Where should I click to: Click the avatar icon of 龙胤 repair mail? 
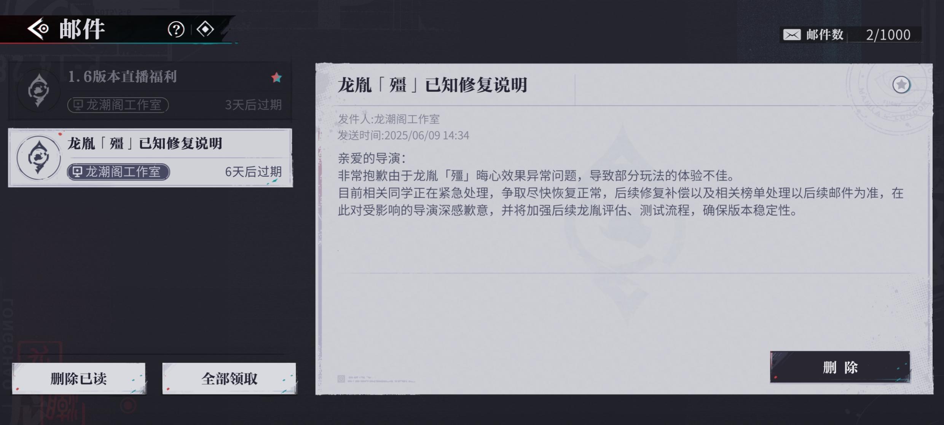38,158
